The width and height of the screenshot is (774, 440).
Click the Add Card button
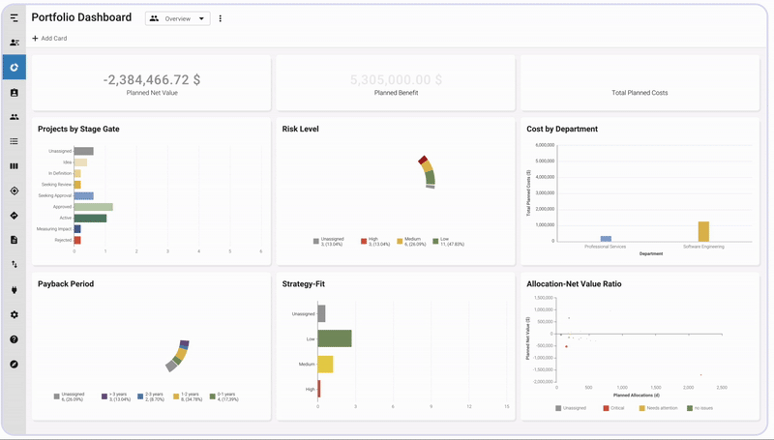[49, 39]
